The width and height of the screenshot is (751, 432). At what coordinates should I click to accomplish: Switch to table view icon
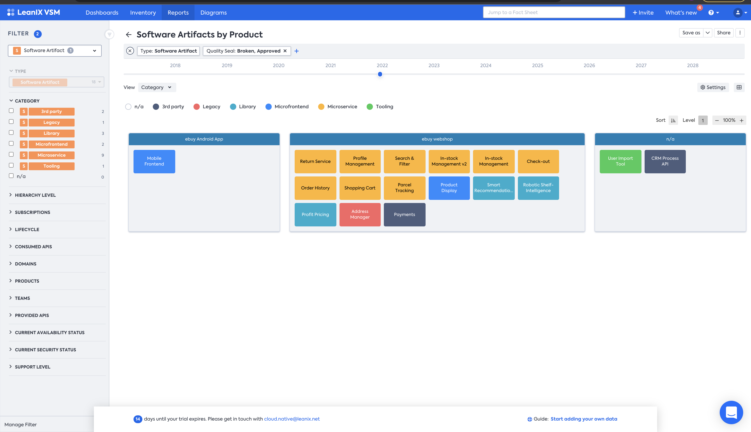coord(739,87)
